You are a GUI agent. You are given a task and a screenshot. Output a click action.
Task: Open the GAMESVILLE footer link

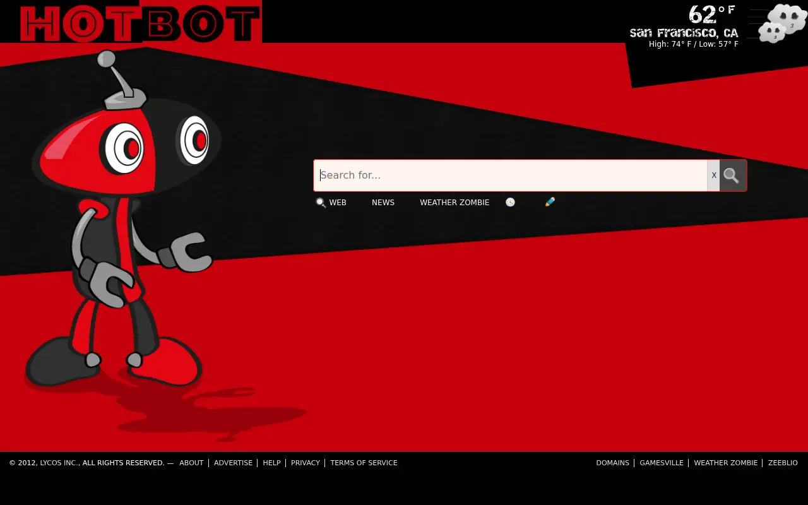pyautogui.click(x=662, y=463)
